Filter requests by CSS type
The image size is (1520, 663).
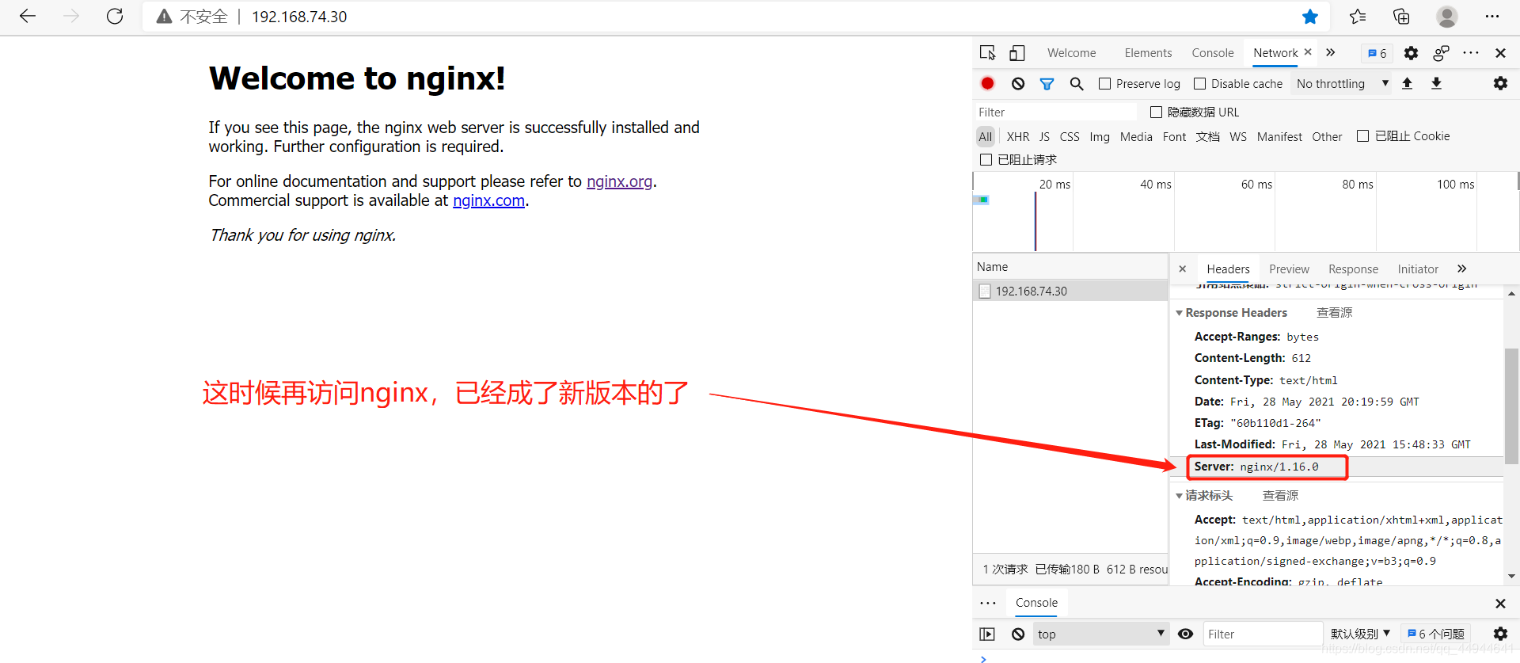[x=1070, y=136]
